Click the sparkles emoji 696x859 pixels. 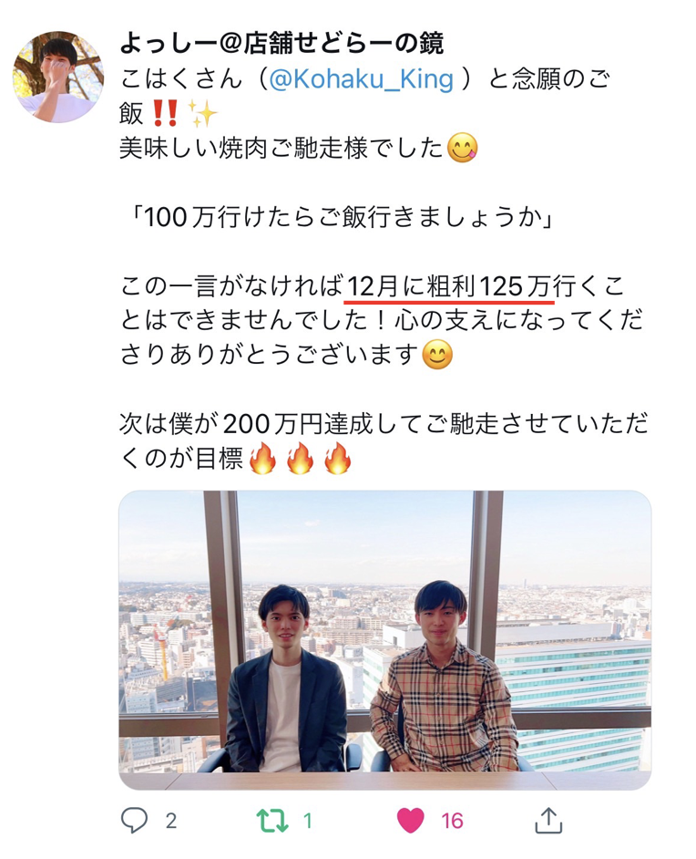[x=202, y=113]
